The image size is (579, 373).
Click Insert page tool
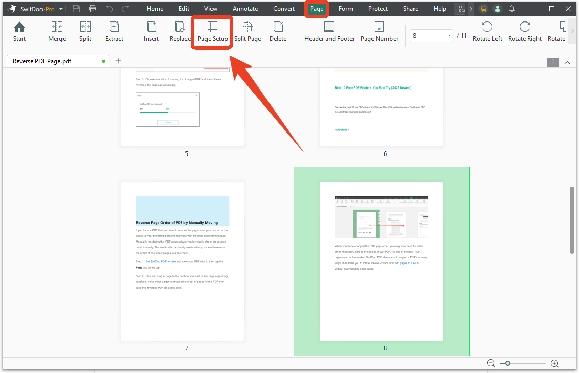151,31
